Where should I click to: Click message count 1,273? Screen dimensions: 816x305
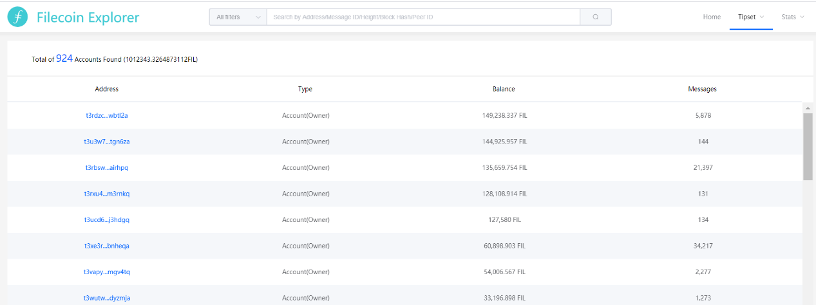703,298
